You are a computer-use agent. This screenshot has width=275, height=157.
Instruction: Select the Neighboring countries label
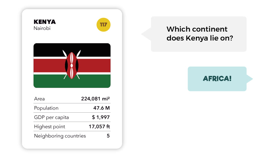(60, 136)
